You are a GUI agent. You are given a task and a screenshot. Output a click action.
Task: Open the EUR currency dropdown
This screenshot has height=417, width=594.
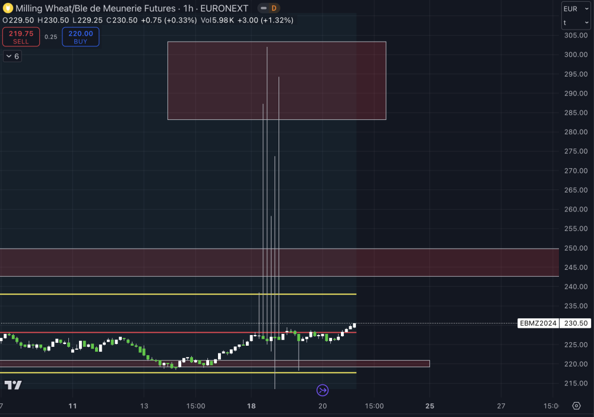pos(576,9)
